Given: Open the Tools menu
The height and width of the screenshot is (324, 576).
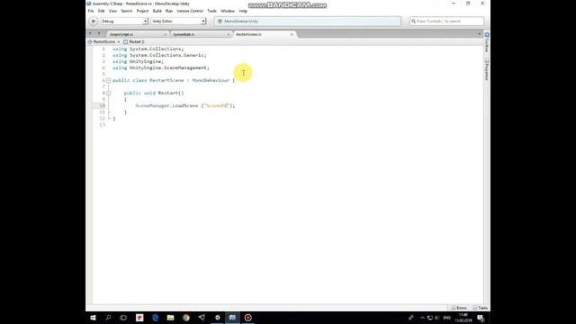Looking at the screenshot, I should 211,11.
